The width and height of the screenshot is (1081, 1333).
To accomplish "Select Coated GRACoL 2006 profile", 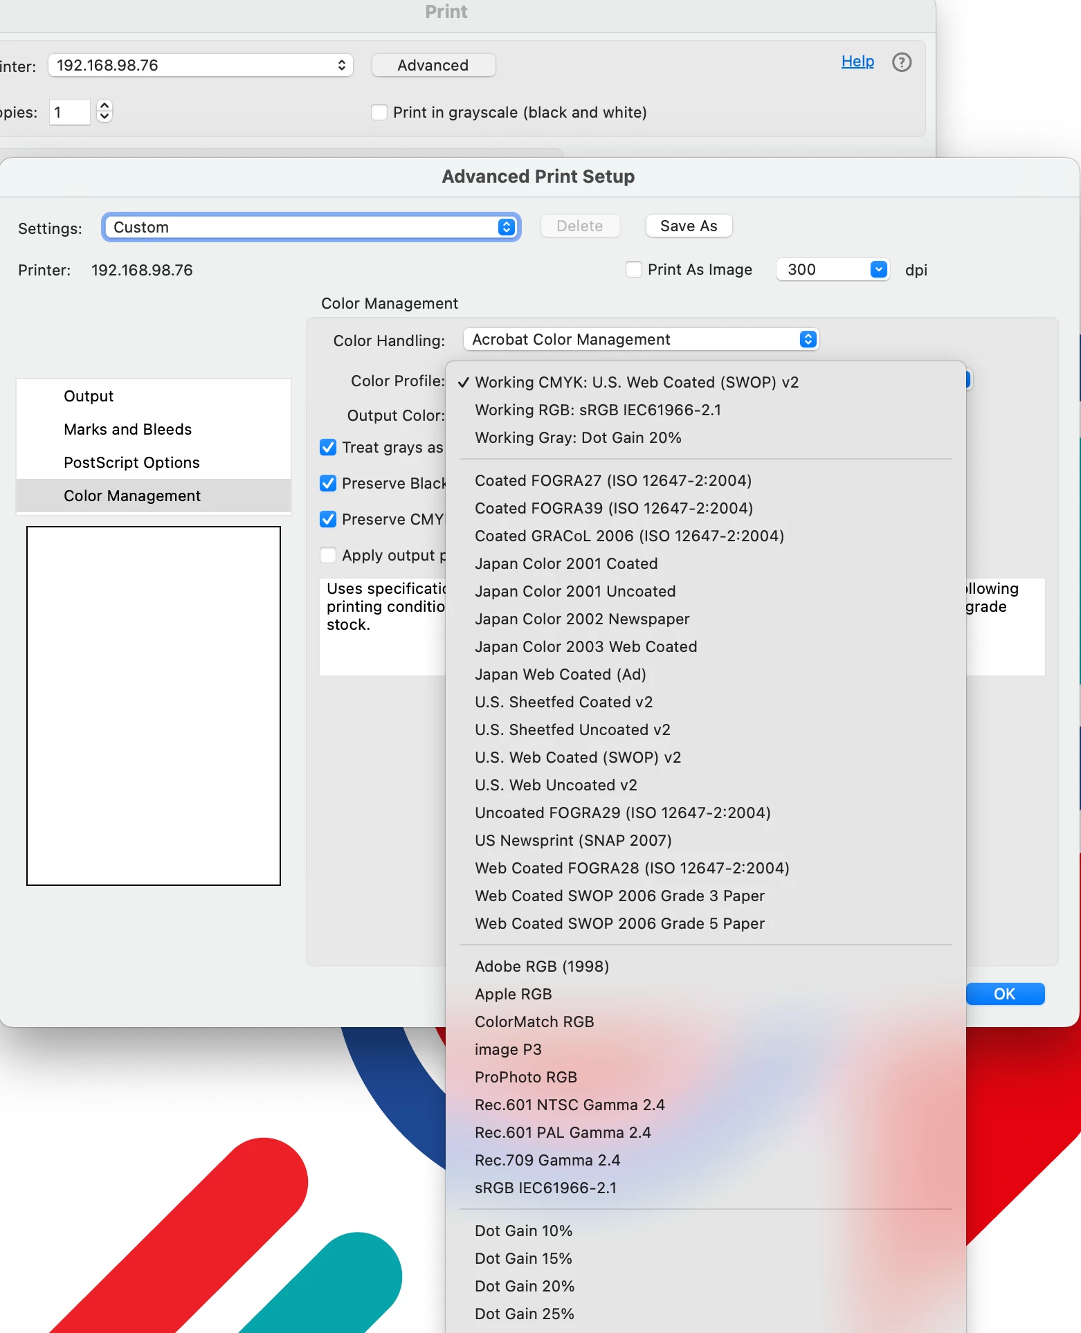I will 705,536.
